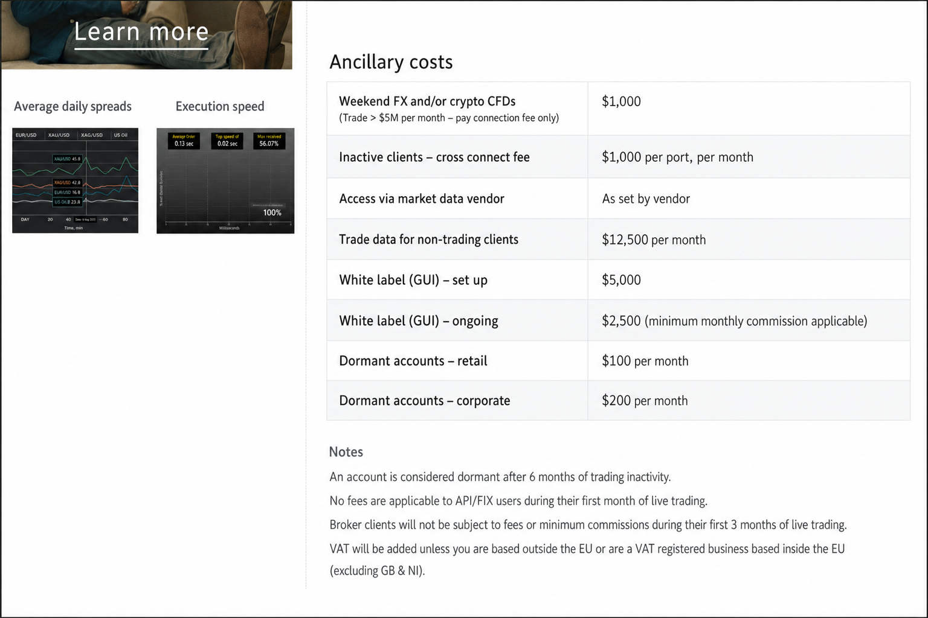This screenshot has height=618, width=928.
Task: Select the Weekend FX and/or crypto CFDs row
Action: click(618, 109)
